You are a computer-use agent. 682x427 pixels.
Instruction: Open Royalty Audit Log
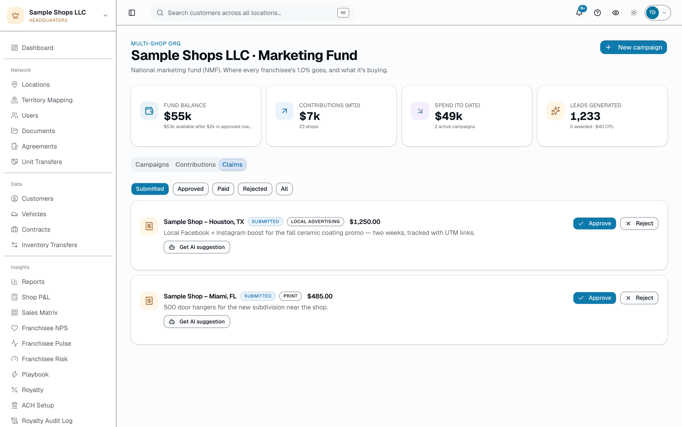[x=58, y=421]
